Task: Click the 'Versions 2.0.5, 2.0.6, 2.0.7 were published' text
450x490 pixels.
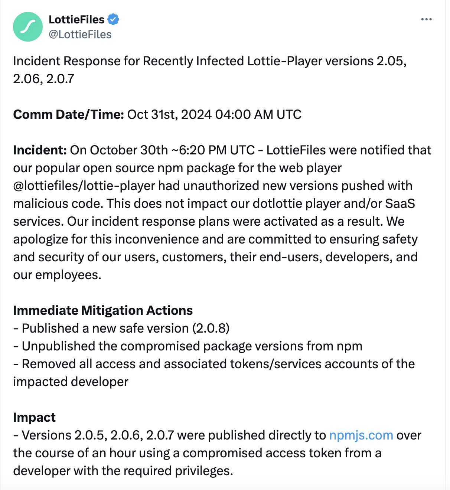Action: [173, 435]
